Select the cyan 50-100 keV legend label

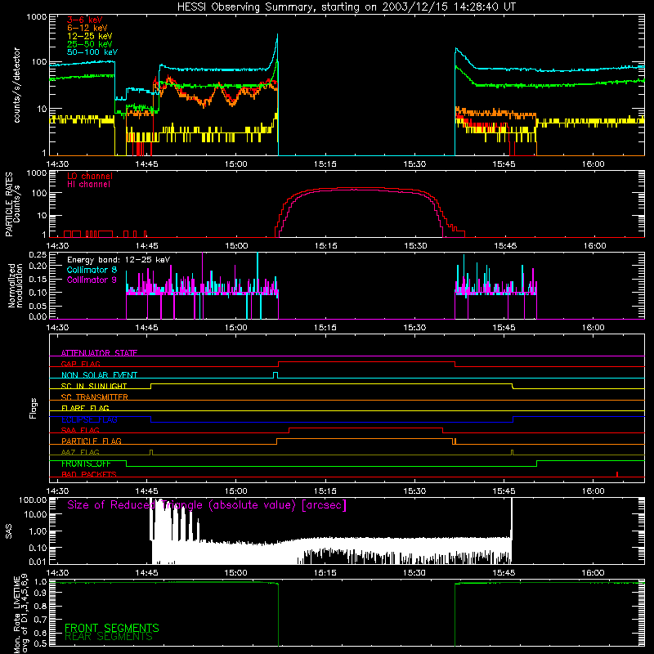[x=92, y=52]
